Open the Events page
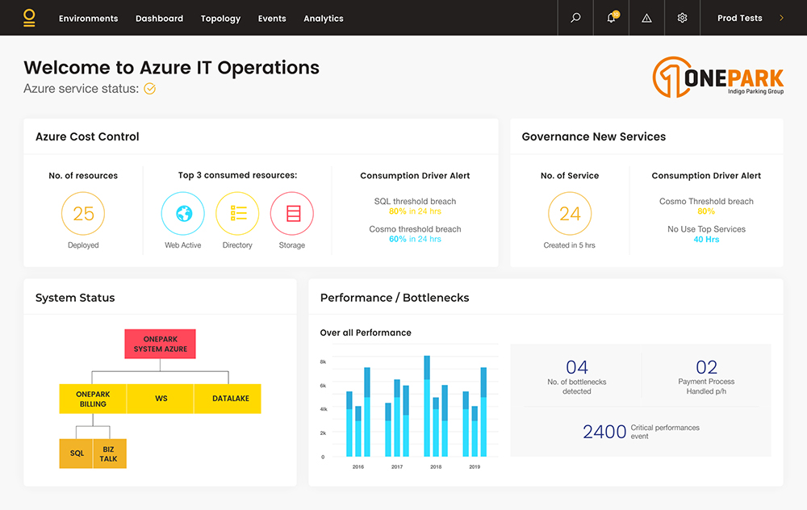 (x=272, y=19)
